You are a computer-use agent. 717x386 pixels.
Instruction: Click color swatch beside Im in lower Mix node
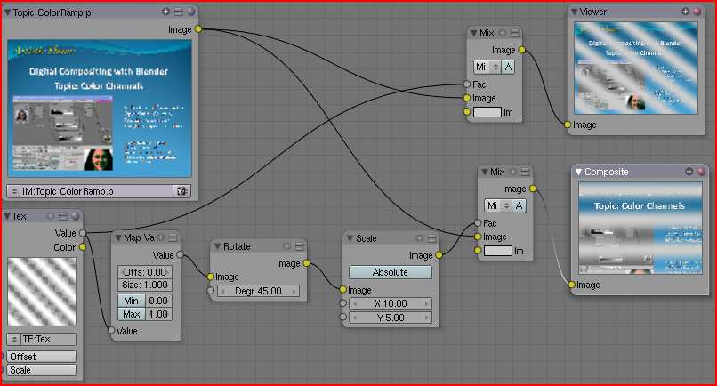[498, 251]
